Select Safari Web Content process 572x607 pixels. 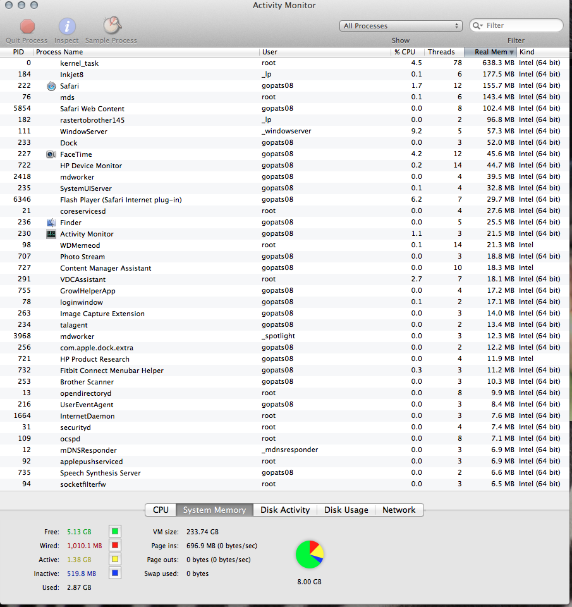(284, 109)
